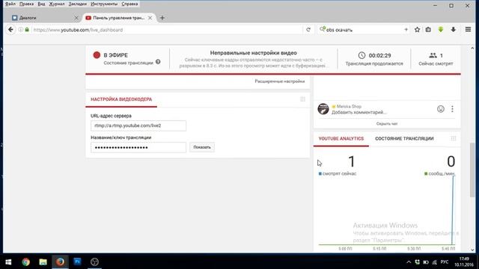
Task: Click the scrollbar up arrow
Action: coord(472,48)
